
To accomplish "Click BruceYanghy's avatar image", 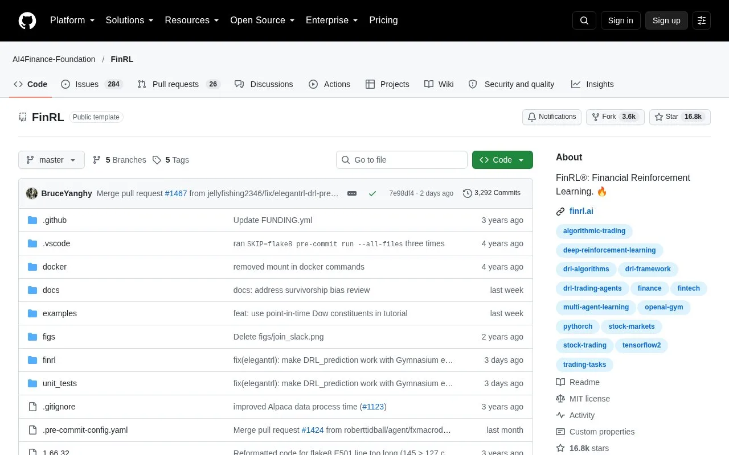I will pos(32,193).
